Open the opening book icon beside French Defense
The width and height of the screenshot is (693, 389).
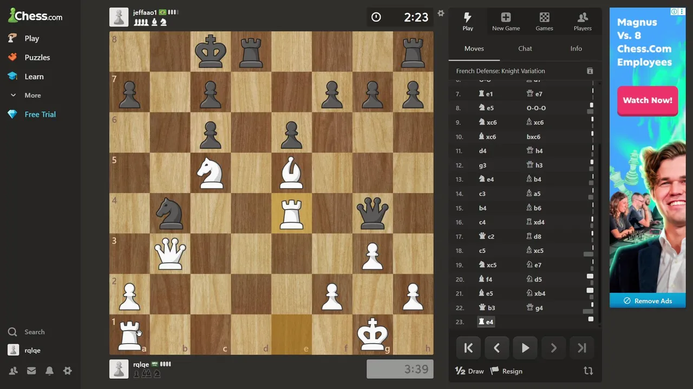590,71
